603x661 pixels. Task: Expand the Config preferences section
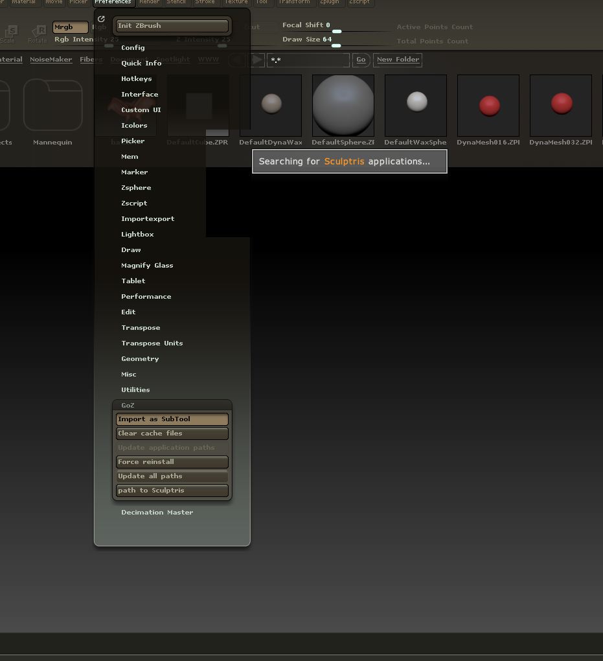(133, 47)
